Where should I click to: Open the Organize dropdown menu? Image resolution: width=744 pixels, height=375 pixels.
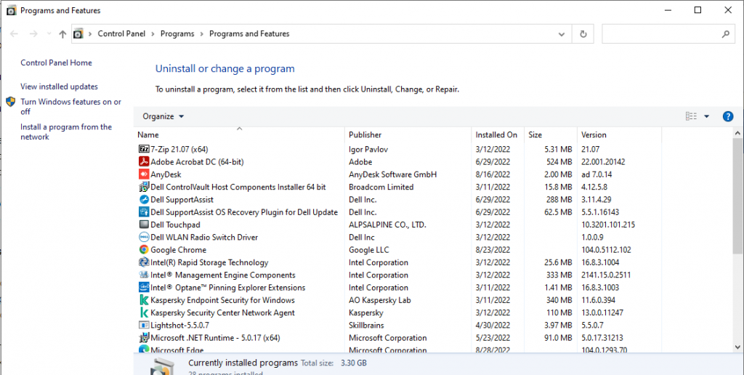tap(163, 116)
